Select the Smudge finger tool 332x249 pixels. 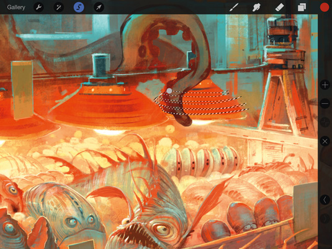pos(256,7)
